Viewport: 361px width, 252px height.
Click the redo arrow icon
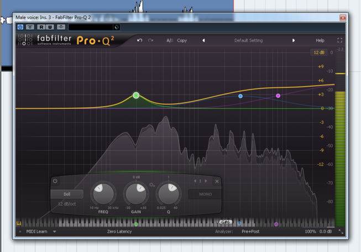tap(150, 40)
